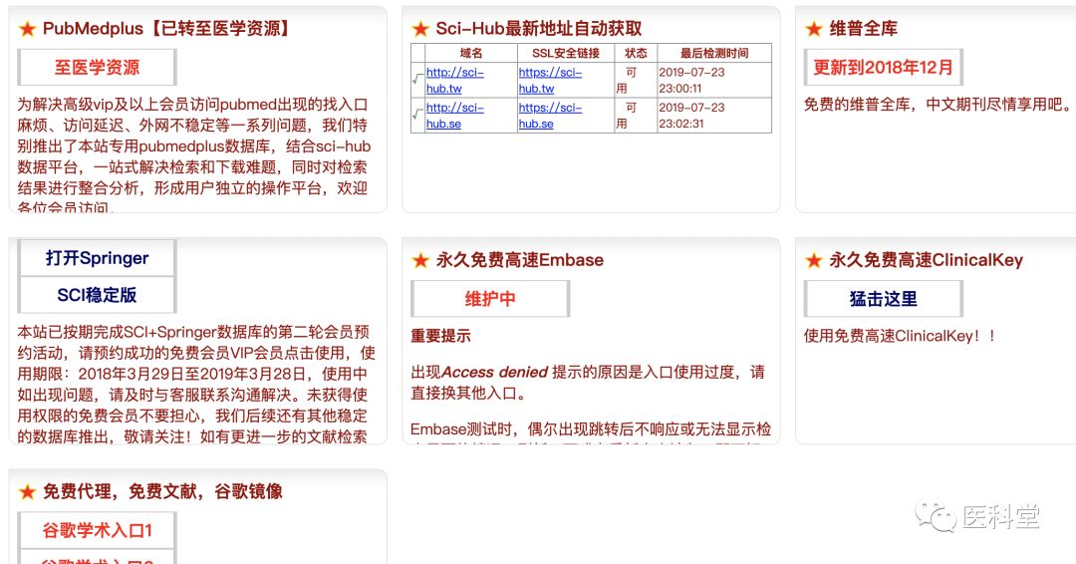The height and width of the screenshot is (564, 1076).
Task: Click the 猛击这里 ClinicalKey button
Action: [x=883, y=299]
